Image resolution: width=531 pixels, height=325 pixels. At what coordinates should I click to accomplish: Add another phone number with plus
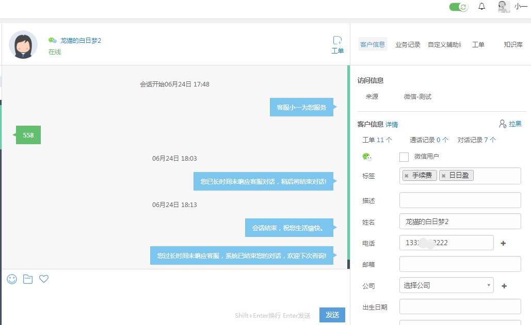(504, 243)
